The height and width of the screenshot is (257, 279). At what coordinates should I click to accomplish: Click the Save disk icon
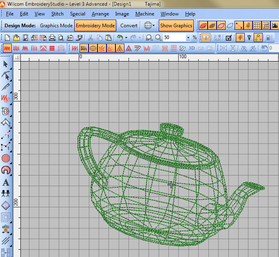[x=25, y=37]
